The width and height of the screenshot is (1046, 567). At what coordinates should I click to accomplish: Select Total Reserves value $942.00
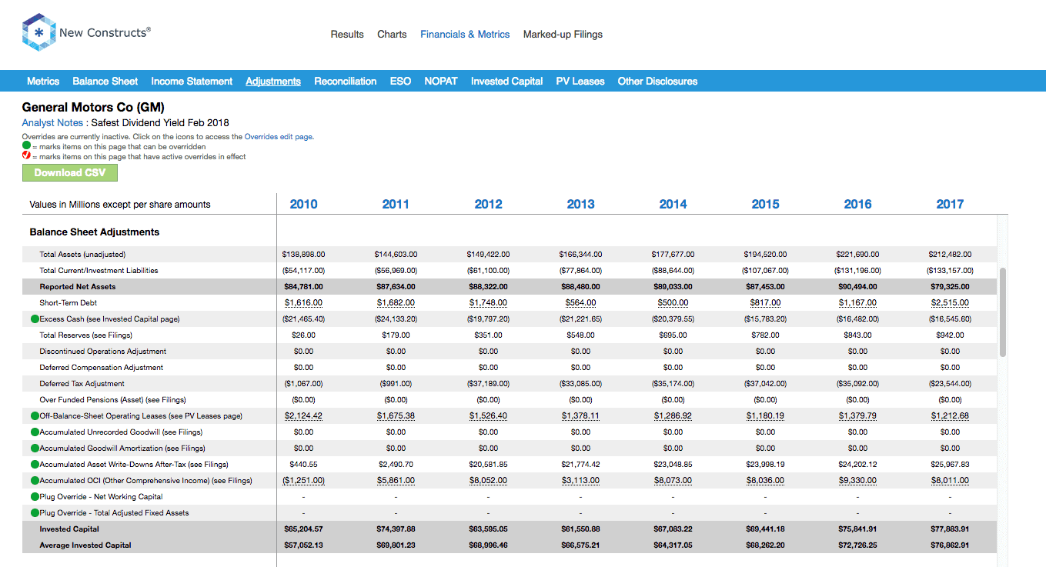pos(950,335)
